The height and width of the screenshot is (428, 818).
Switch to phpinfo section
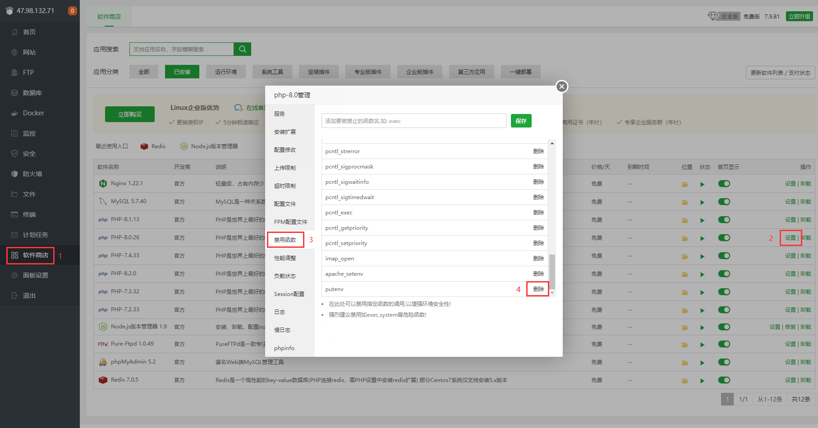[x=284, y=348]
